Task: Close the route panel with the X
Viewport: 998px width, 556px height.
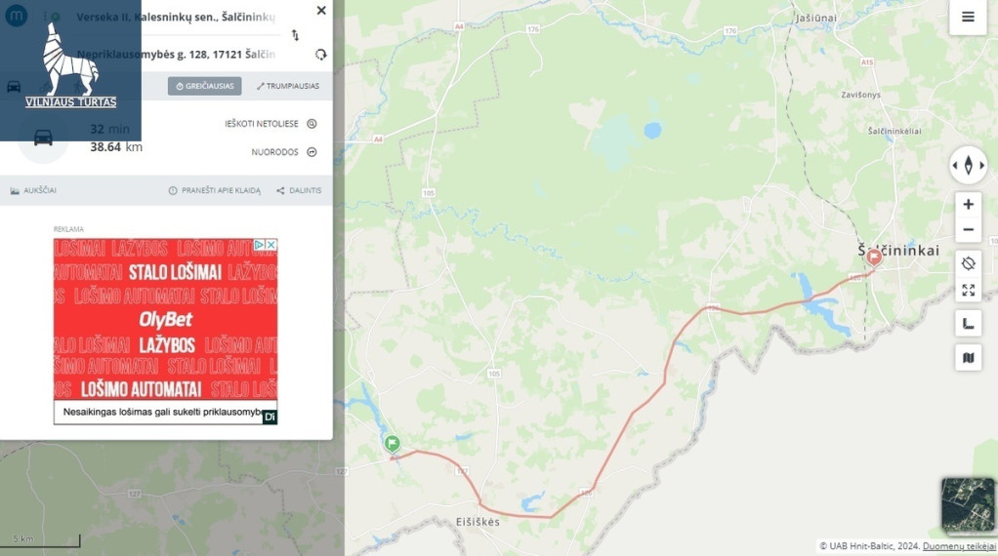Action: click(x=321, y=10)
